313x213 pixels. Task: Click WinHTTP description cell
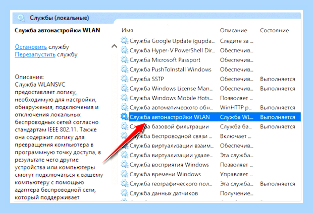236,107
